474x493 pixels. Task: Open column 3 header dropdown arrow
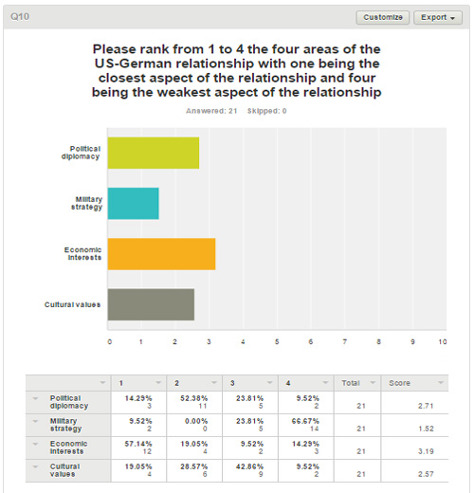[x=269, y=383]
